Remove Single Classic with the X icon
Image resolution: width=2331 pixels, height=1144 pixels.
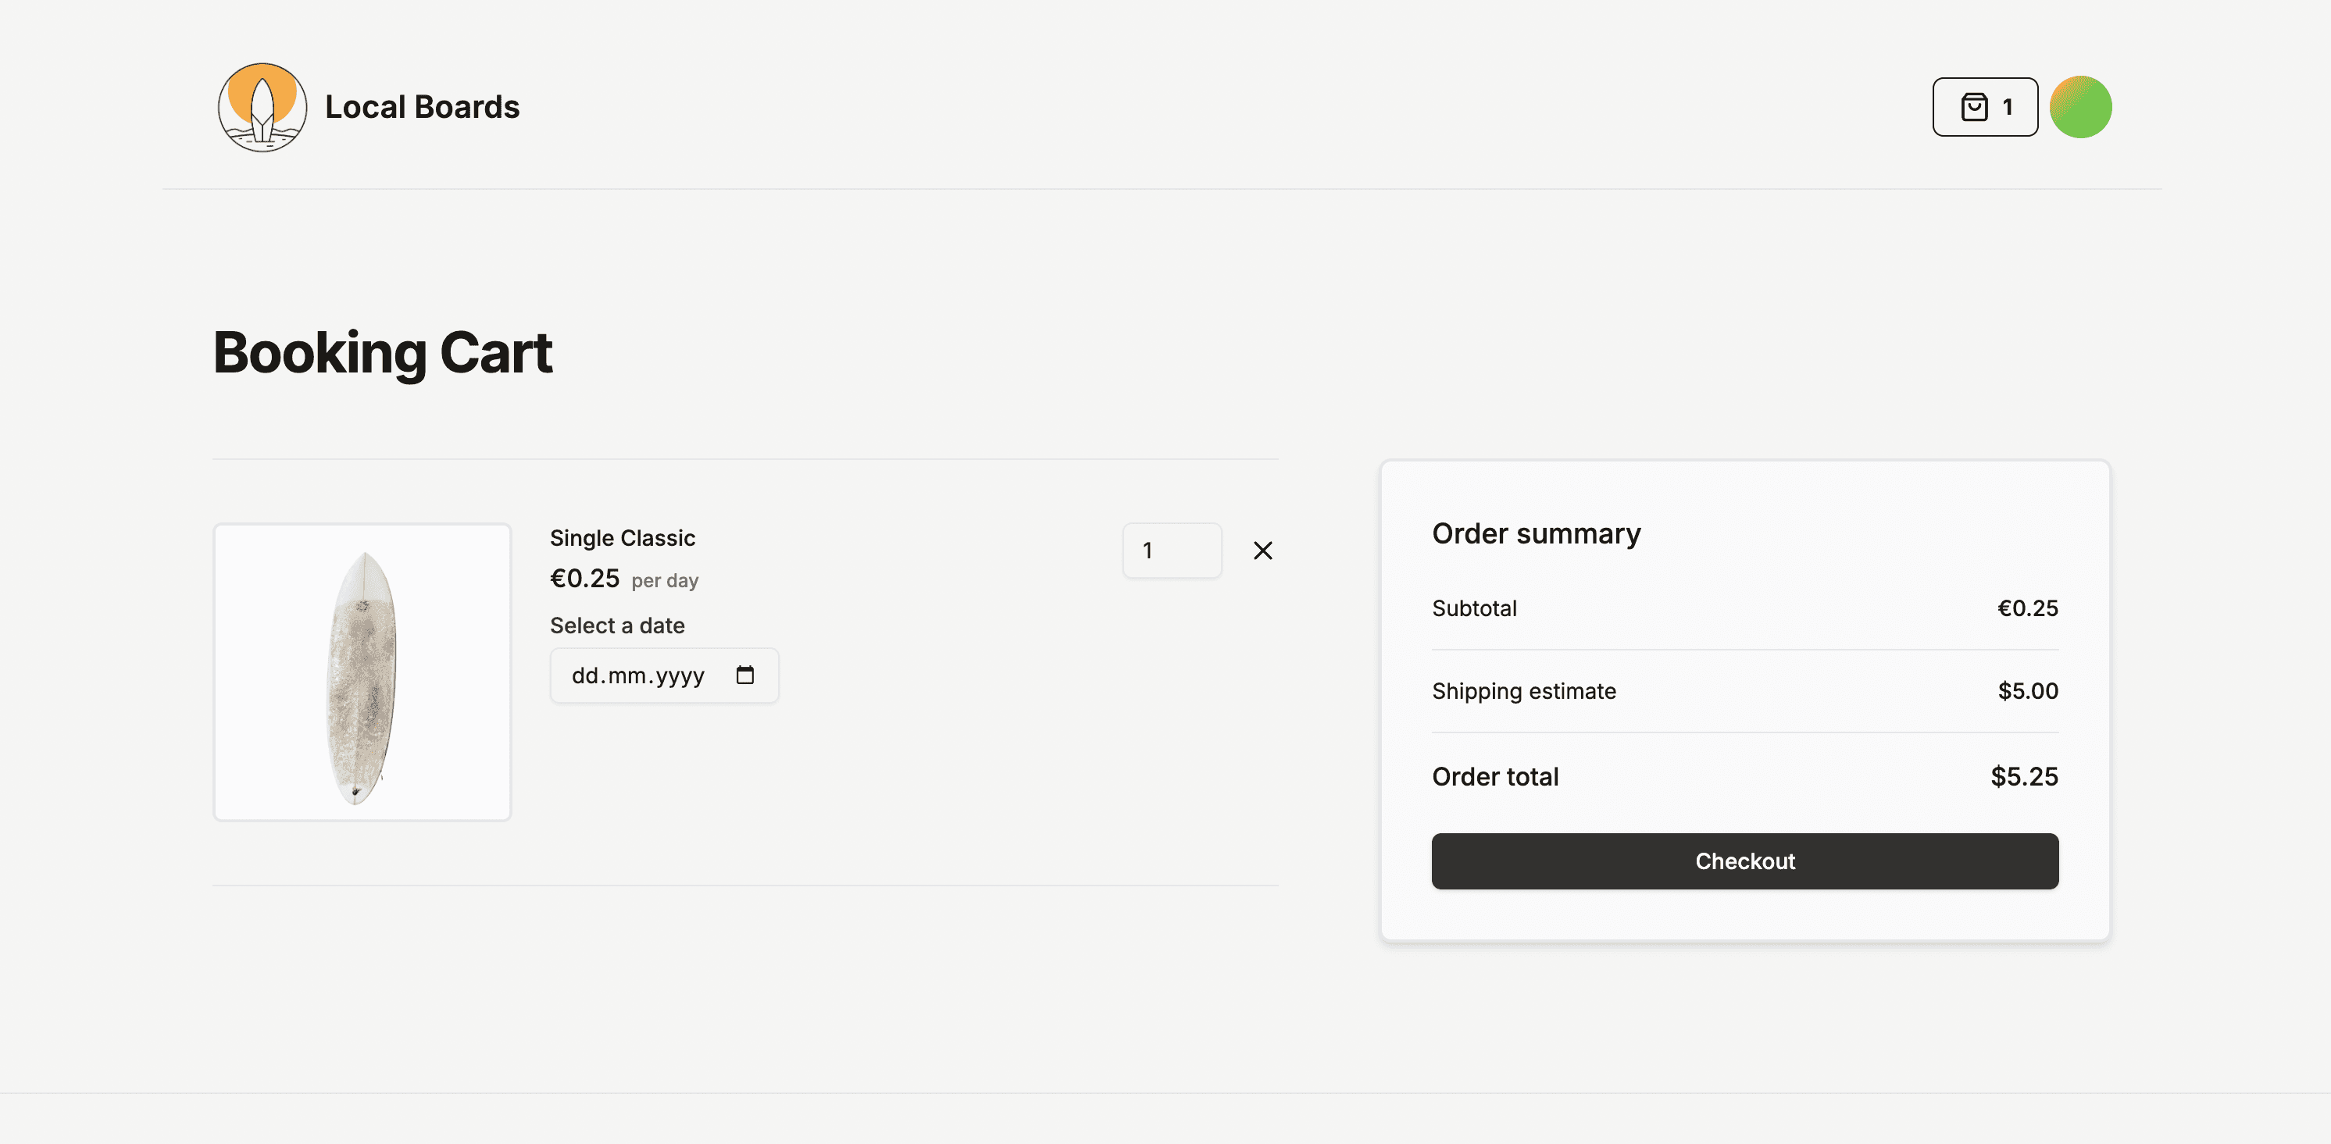click(x=1262, y=550)
